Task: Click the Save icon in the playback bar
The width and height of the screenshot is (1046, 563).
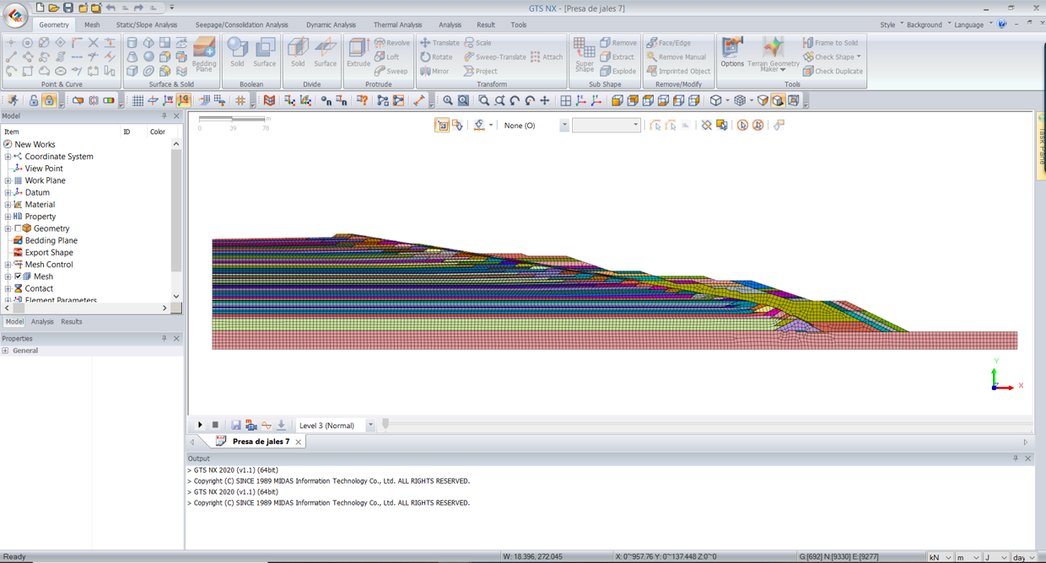Action: point(236,425)
